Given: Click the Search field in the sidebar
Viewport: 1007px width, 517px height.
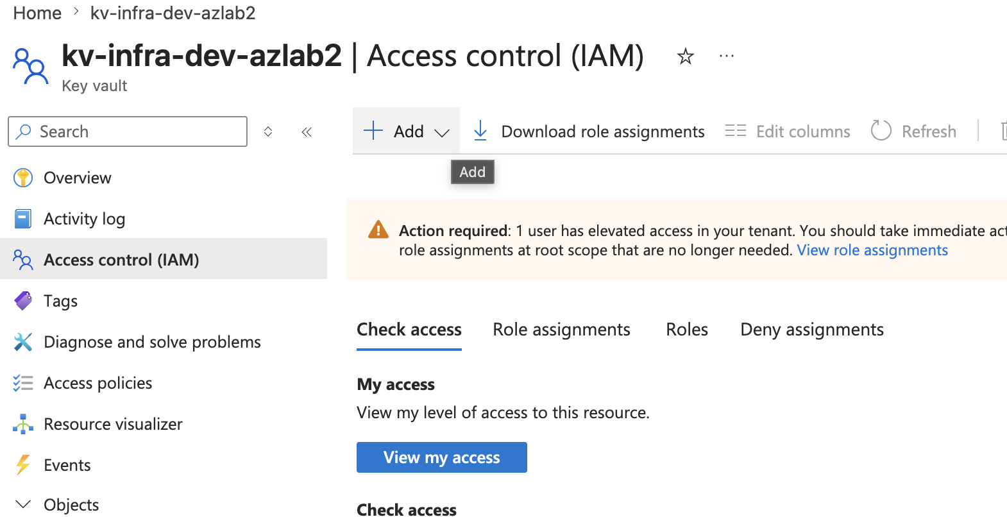Looking at the screenshot, I should 128,131.
